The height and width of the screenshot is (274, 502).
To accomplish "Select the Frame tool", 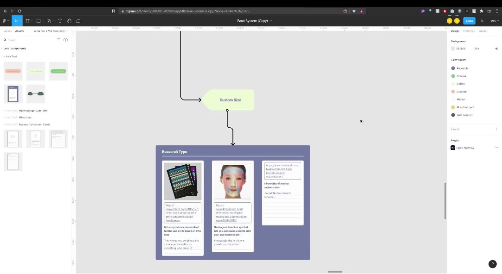I will point(28,21).
